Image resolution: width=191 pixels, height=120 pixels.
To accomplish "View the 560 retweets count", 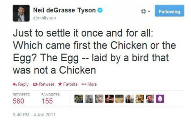I will [x=19, y=101].
